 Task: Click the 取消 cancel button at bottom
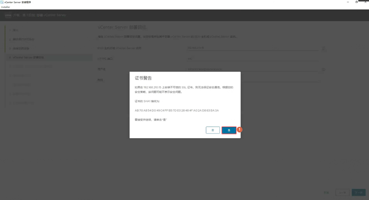(x=326, y=192)
